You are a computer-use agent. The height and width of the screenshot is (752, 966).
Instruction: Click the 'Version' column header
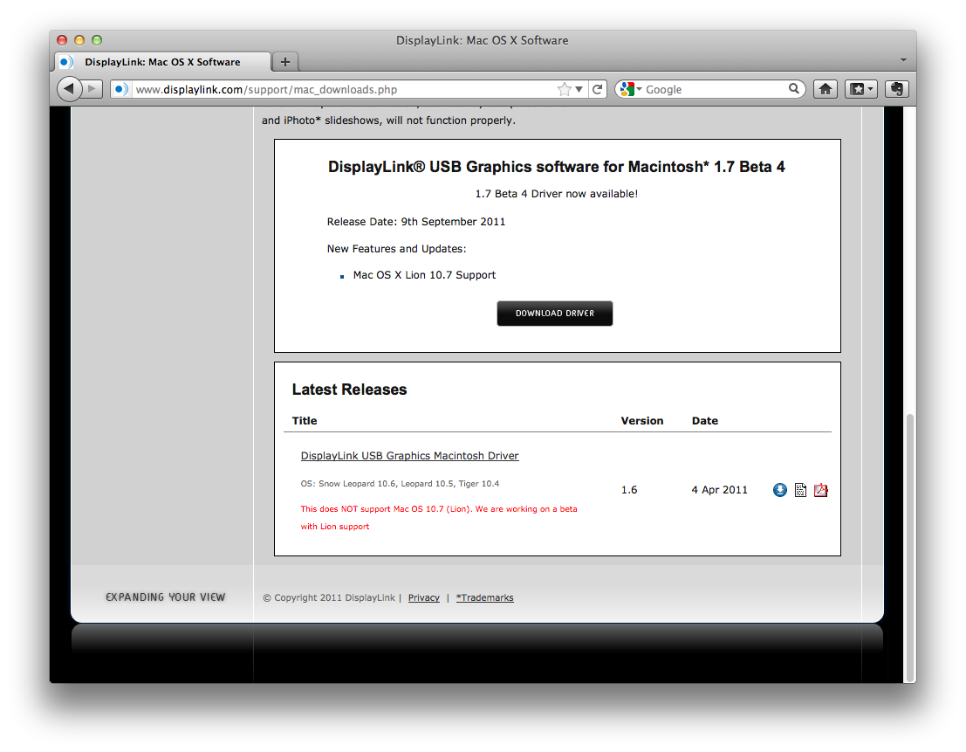pyautogui.click(x=642, y=420)
